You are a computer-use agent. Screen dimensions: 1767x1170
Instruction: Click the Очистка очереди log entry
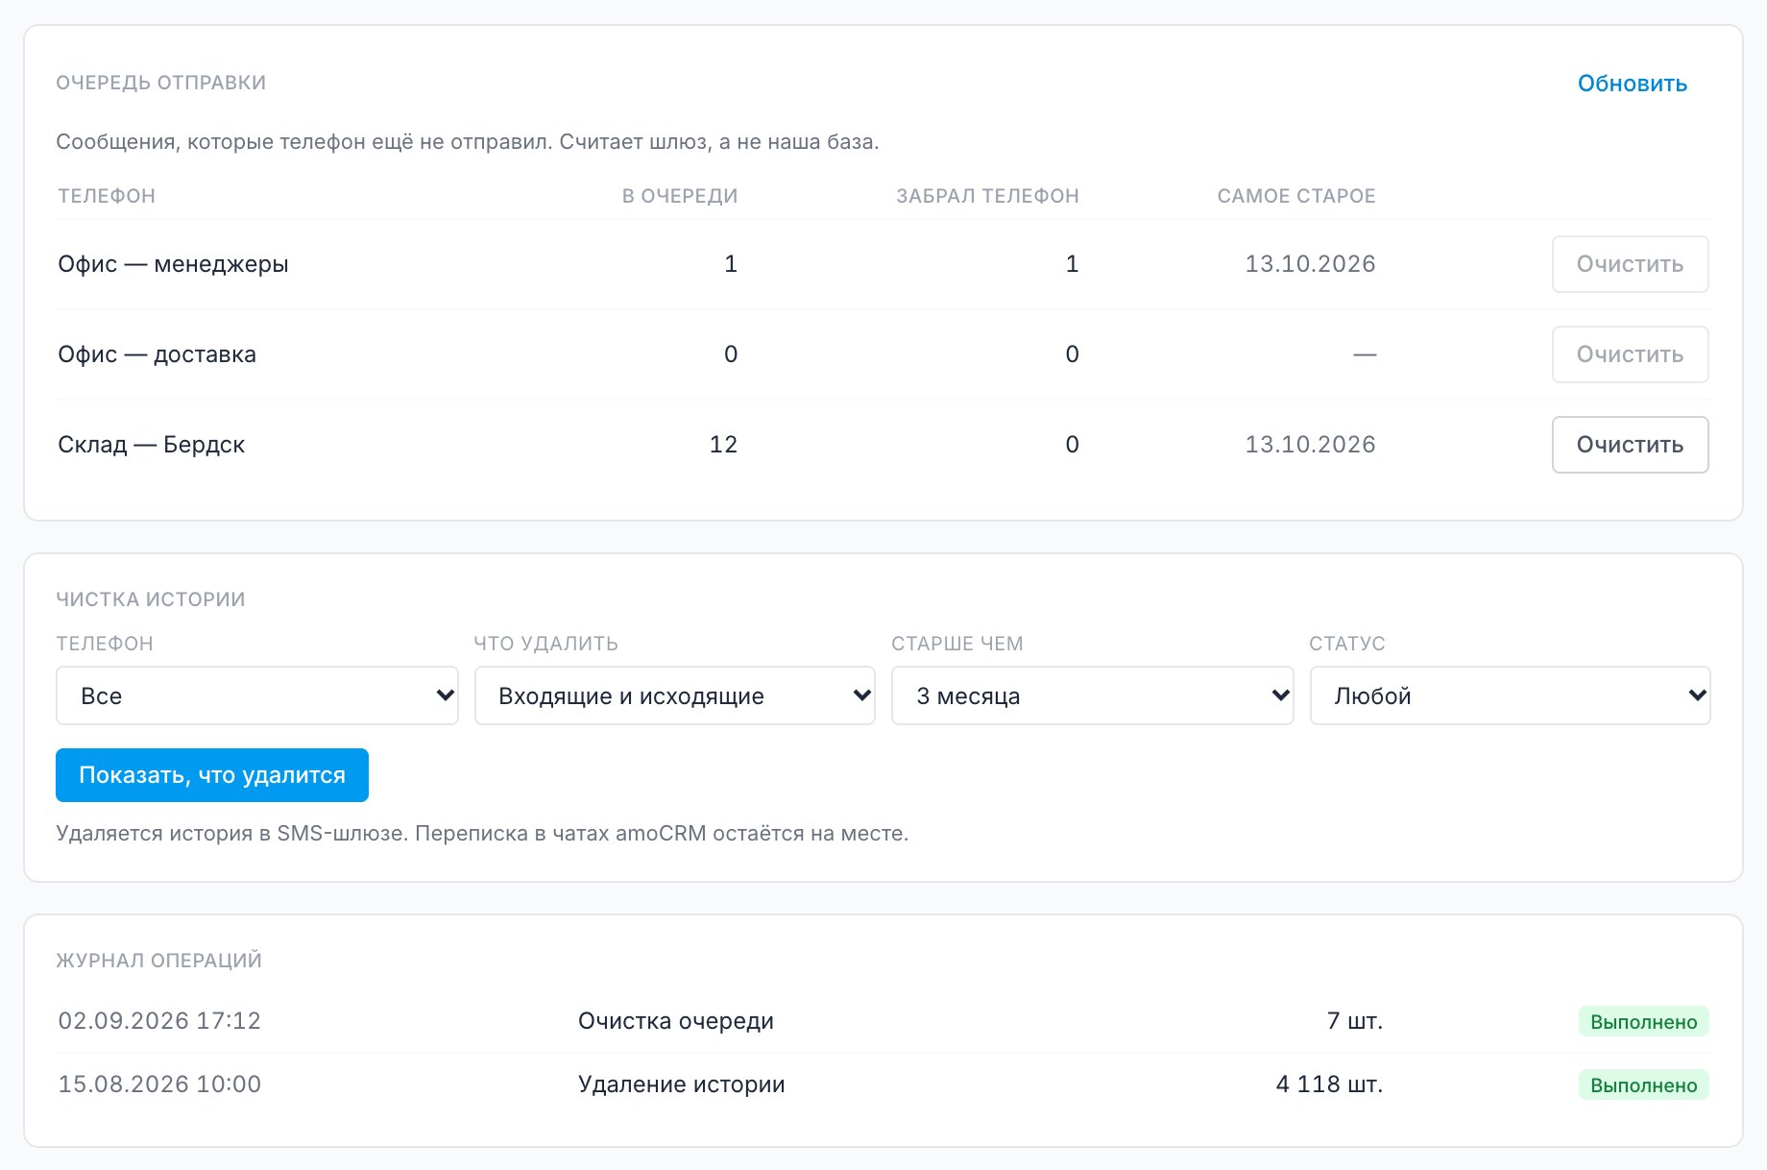click(676, 1021)
